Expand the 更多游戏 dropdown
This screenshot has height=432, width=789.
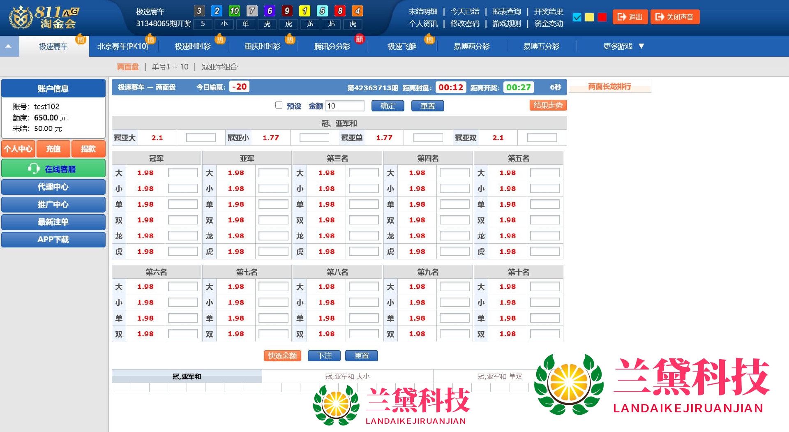(623, 46)
